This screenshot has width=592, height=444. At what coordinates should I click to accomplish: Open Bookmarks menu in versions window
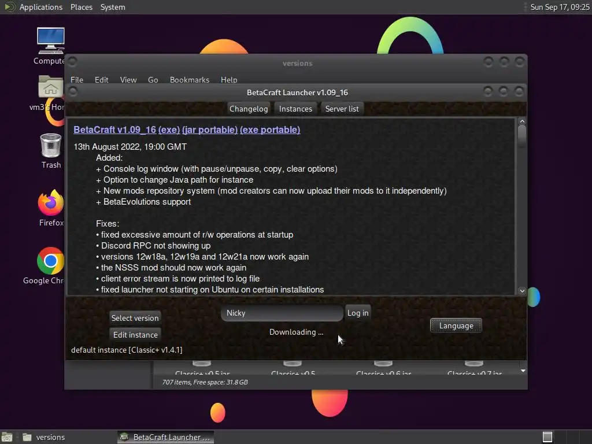click(x=189, y=80)
